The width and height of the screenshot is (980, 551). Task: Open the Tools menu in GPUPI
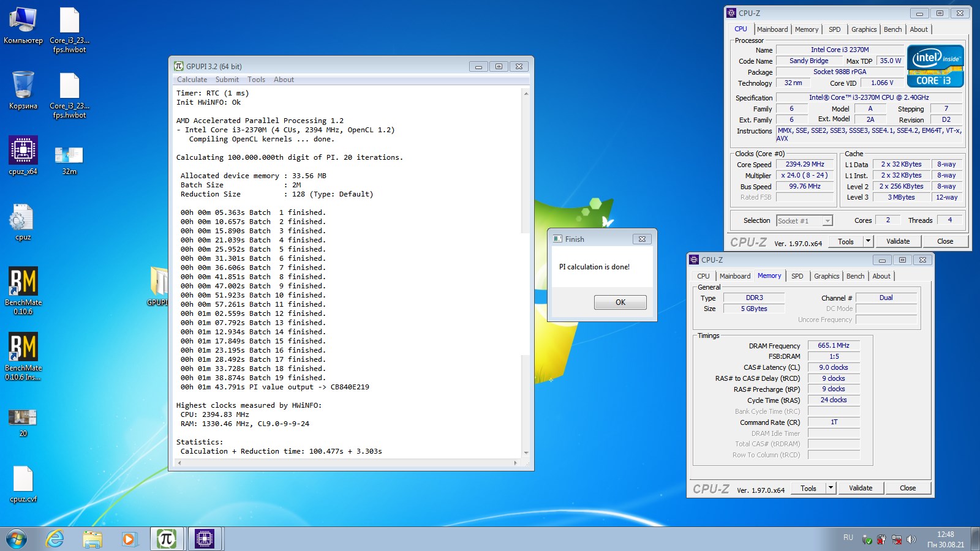(256, 80)
